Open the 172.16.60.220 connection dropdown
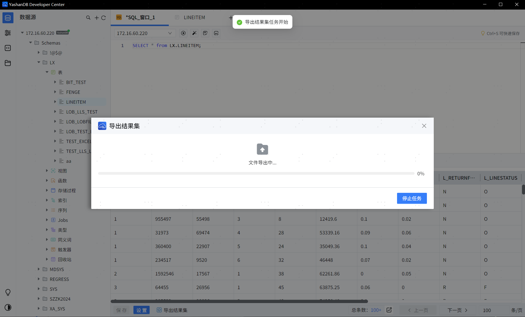This screenshot has width=525, height=317. point(145,33)
